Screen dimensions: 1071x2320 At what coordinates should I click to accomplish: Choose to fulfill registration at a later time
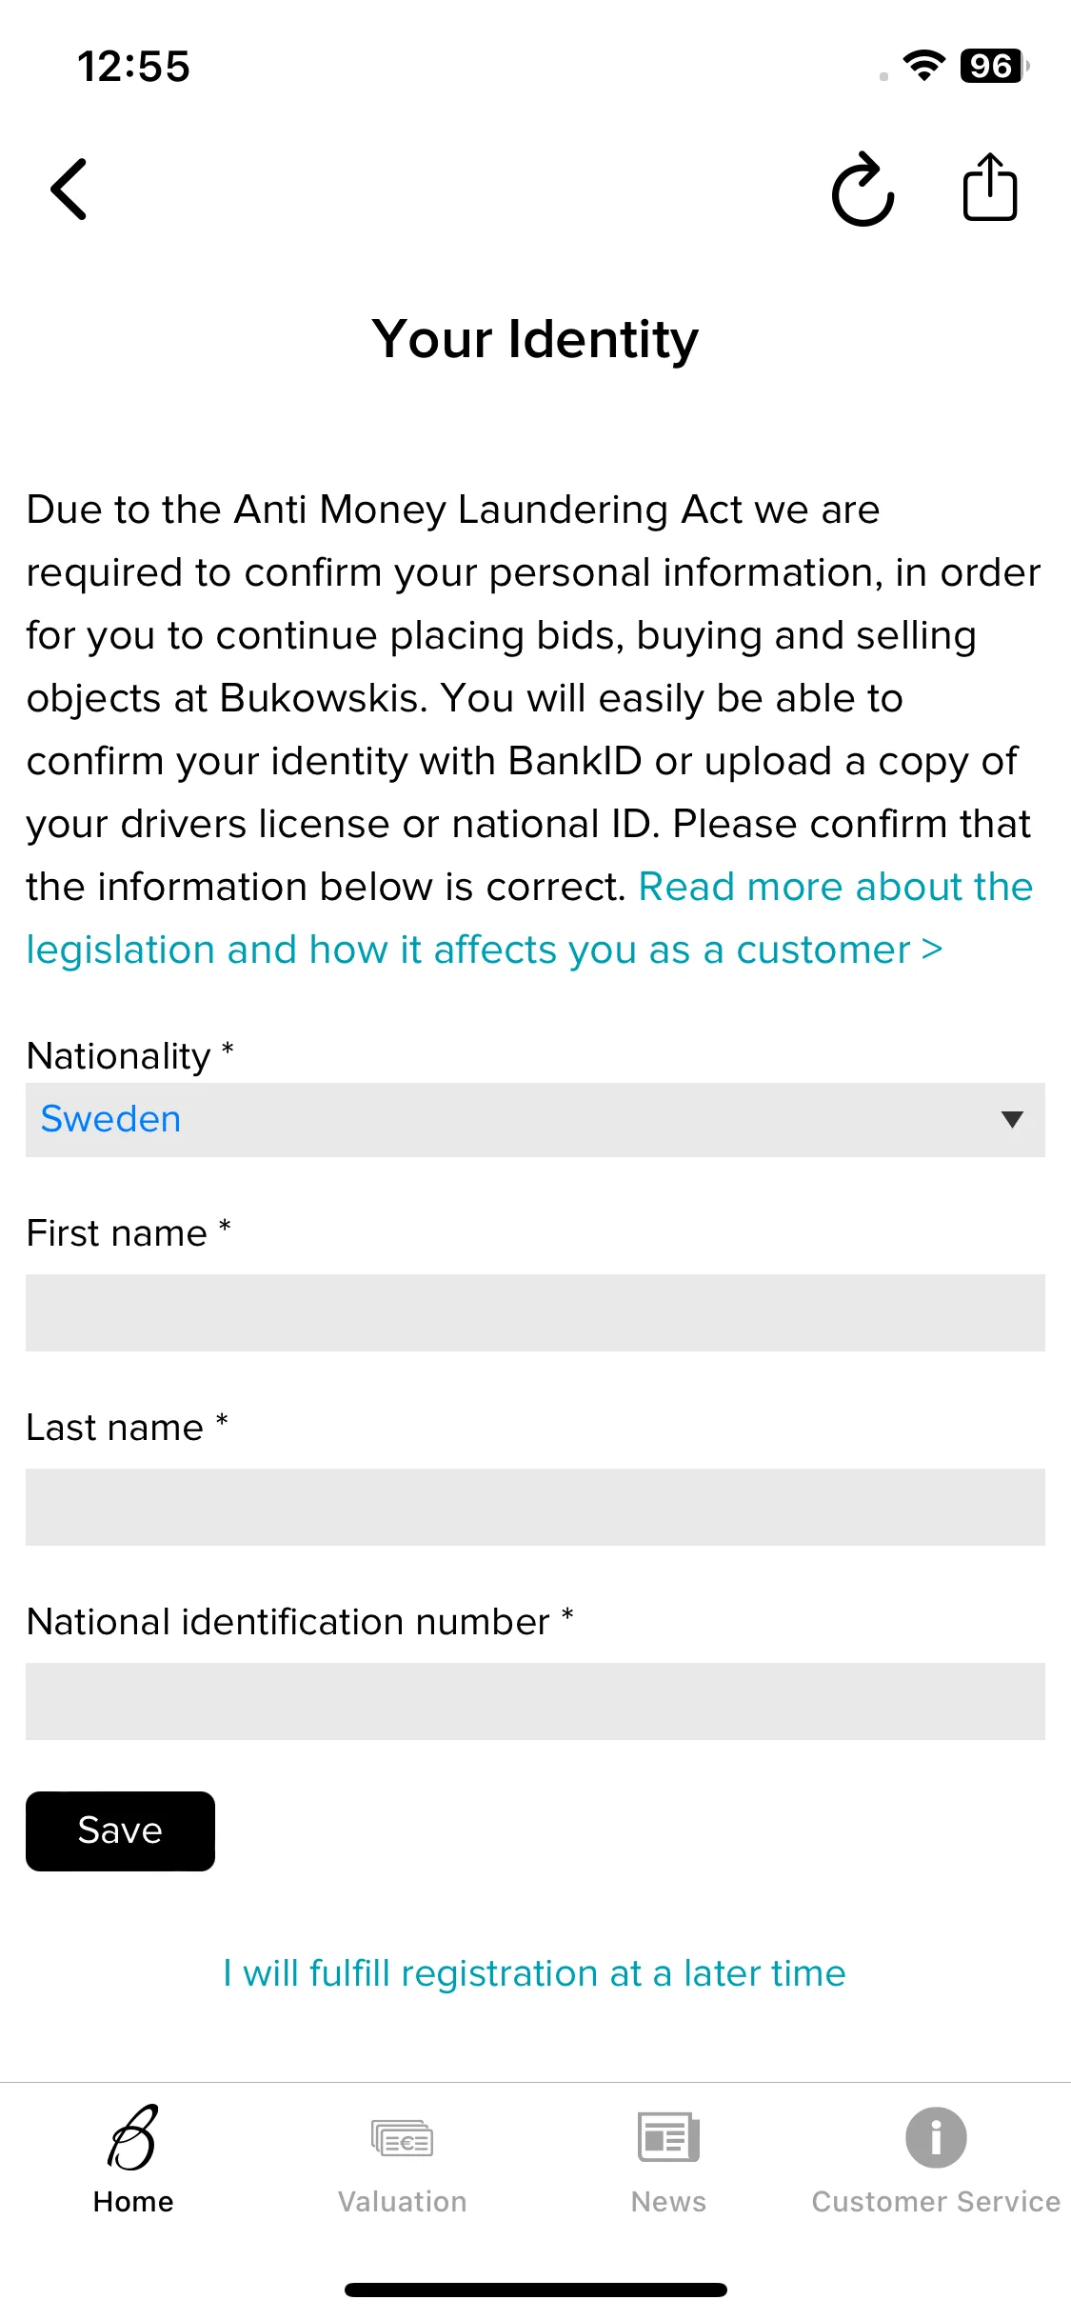click(x=534, y=1973)
